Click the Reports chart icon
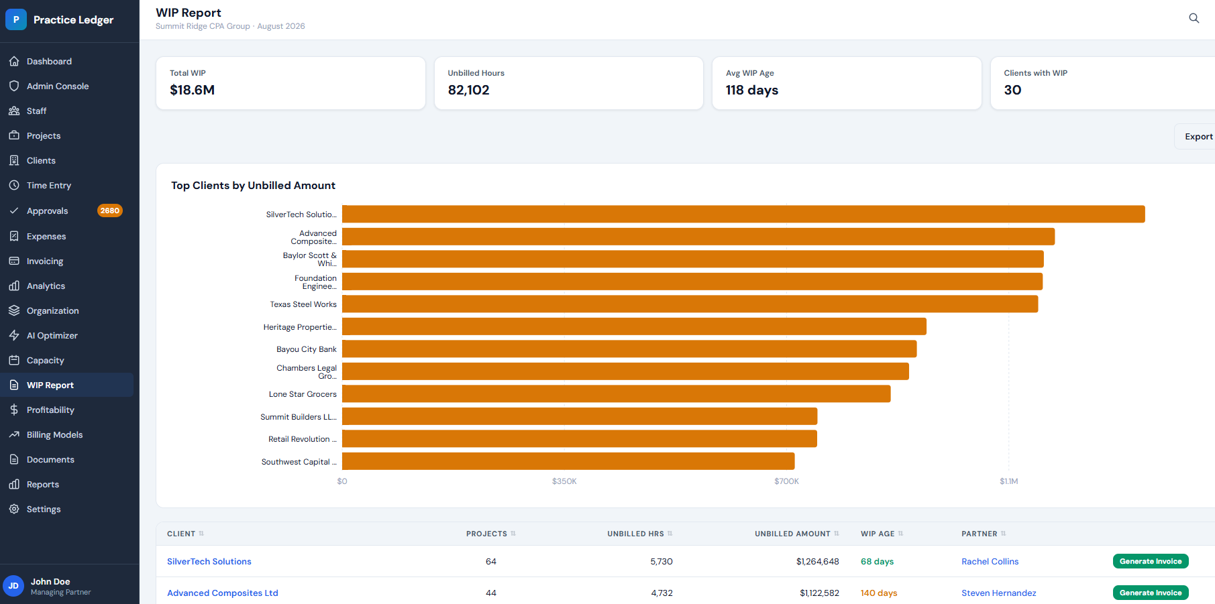The height and width of the screenshot is (604, 1215). (x=14, y=484)
